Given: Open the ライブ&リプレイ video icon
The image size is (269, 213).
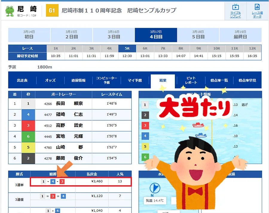Looking at the screenshot, I should pyautogui.click(x=235, y=7).
